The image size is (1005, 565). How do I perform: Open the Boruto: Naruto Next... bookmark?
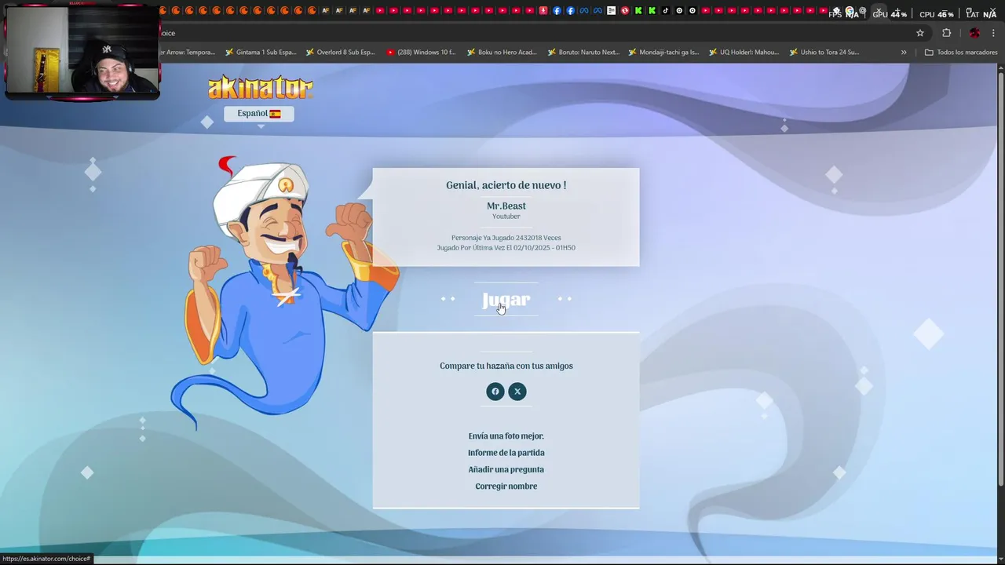coord(583,53)
